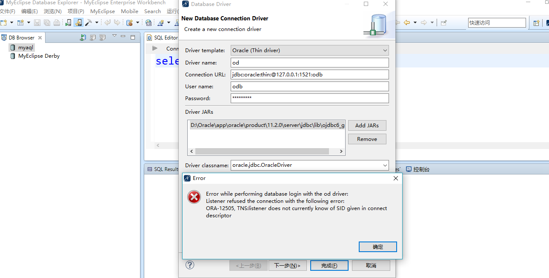Click the Driver name field
The width and height of the screenshot is (549, 278).
pyautogui.click(x=310, y=62)
